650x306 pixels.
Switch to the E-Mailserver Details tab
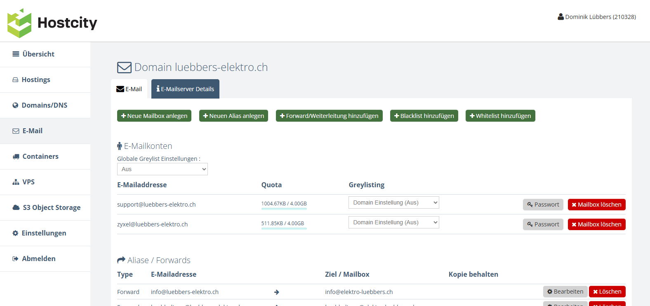click(185, 89)
